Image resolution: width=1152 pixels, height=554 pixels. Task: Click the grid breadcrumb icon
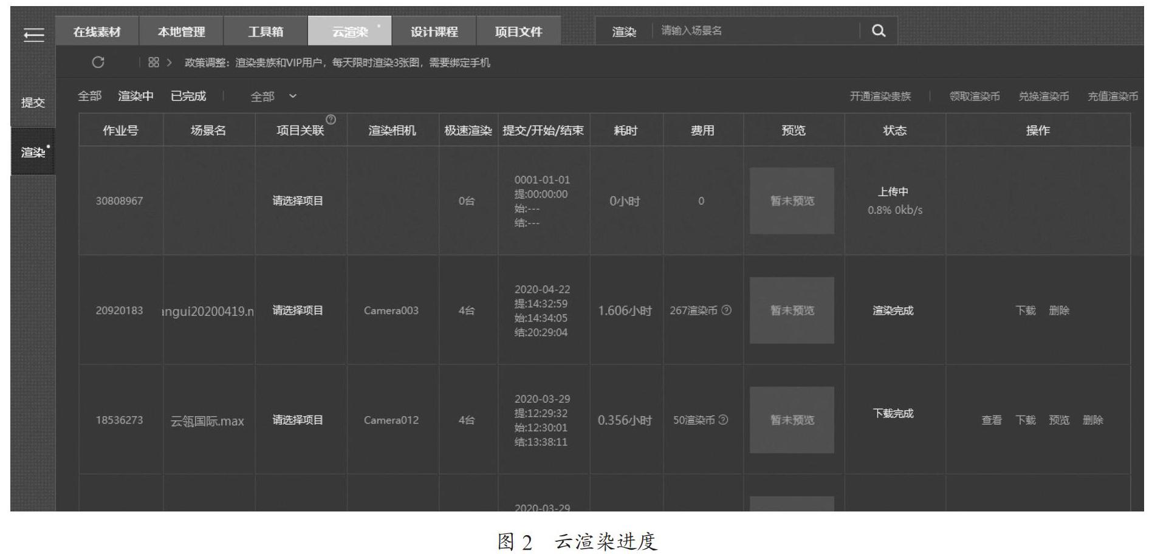click(x=154, y=62)
